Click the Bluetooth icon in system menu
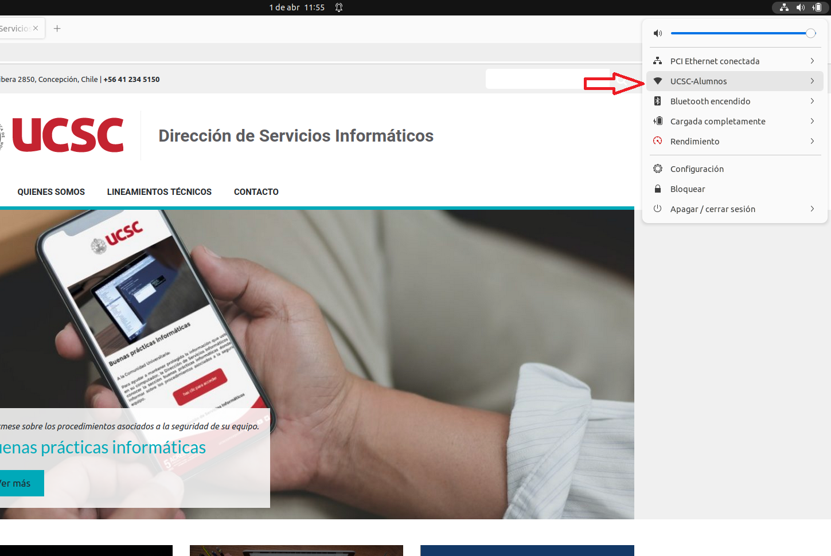The image size is (831, 556). 658,101
